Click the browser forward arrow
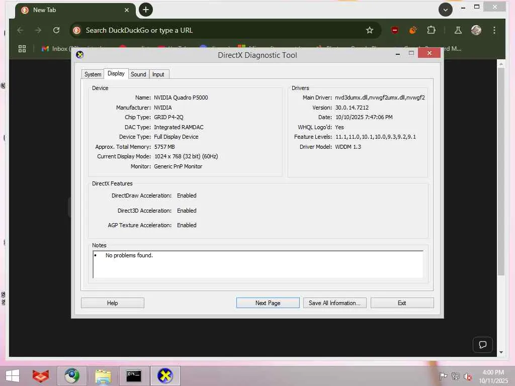This screenshot has width=515, height=386. point(38,30)
